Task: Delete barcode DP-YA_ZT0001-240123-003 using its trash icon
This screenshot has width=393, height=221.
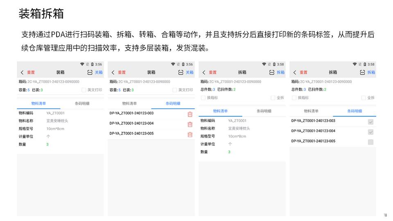Action: coord(190,115)
